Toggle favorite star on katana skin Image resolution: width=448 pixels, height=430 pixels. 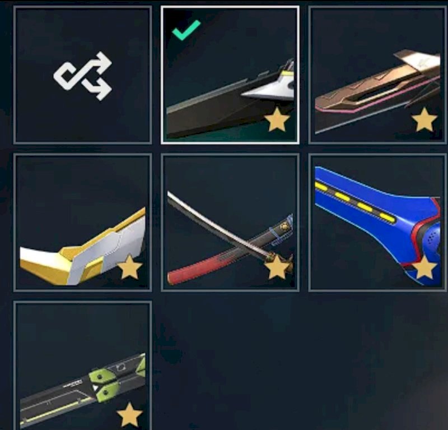277,267
